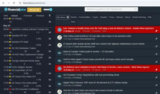Toggle alert bell for Swedish PPI YoY

coord(10,39)
